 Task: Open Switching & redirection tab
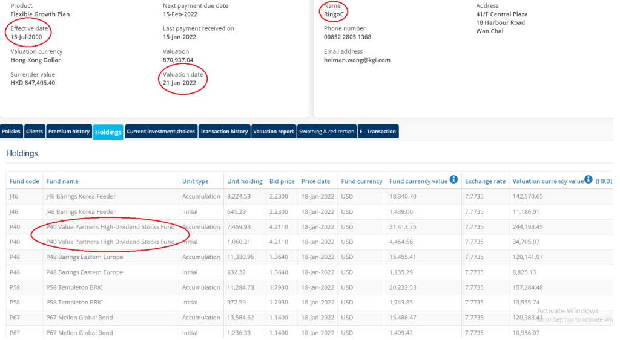(x=326, y=132)
